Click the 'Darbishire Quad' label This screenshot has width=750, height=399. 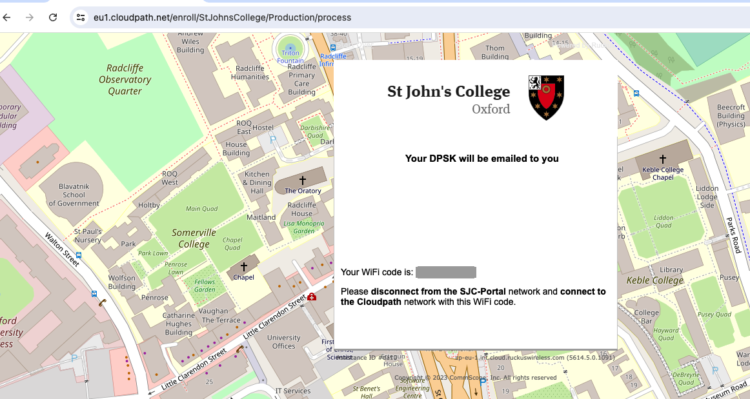pos(316,131)
